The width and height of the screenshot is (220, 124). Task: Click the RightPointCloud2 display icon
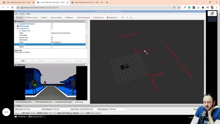(18, 24)
